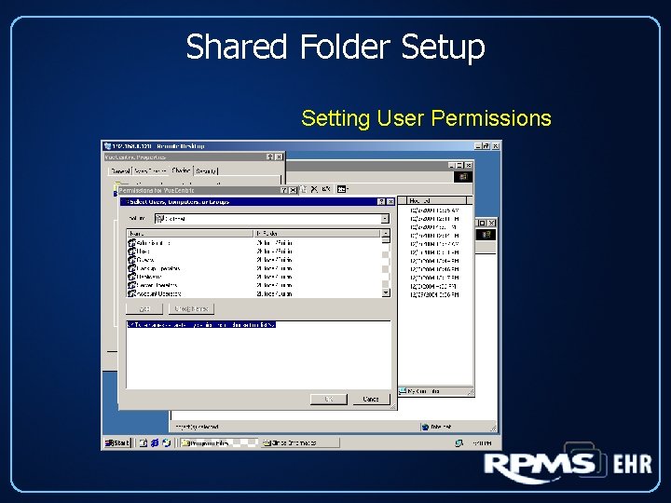Viewport: 671px width, 503px height.
Task: Click In Folder value for Account Operators row
Action: point(274,293)
